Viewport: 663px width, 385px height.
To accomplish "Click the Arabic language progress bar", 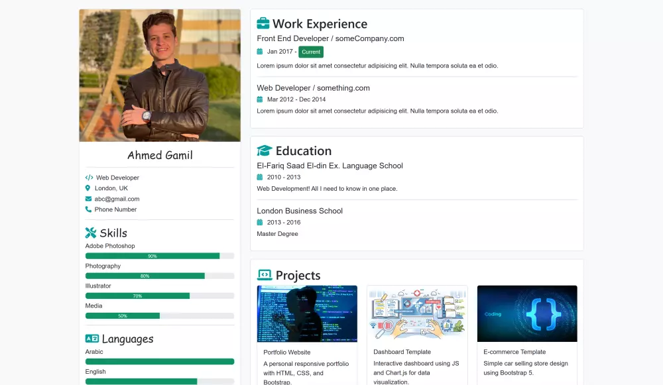I will tap(159, 361).
